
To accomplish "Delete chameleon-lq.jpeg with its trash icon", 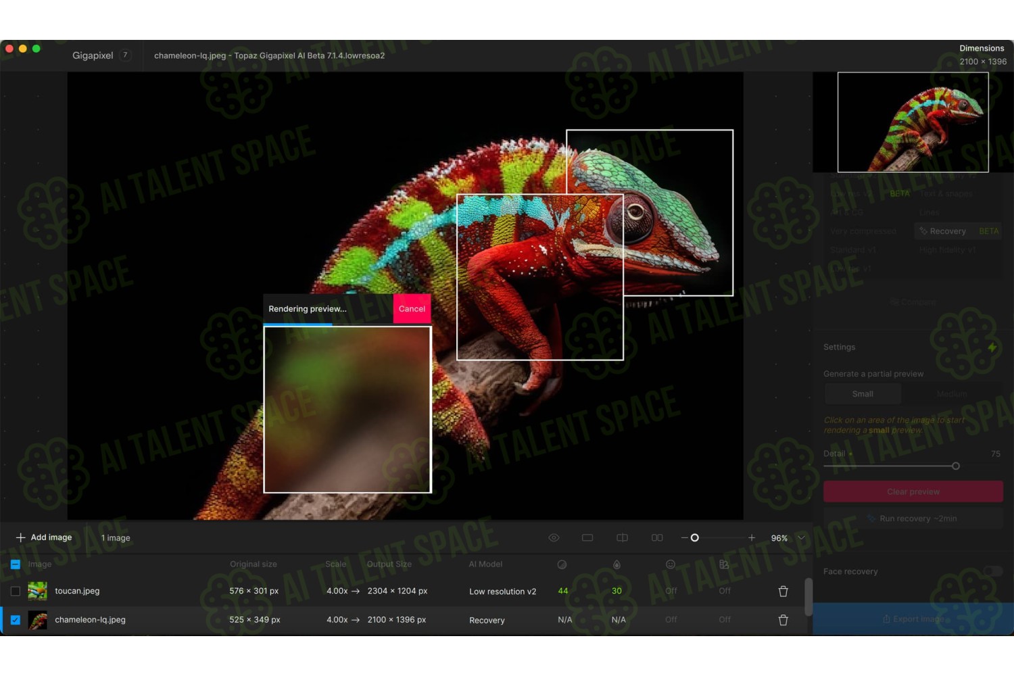I will (x=783, y=620).
